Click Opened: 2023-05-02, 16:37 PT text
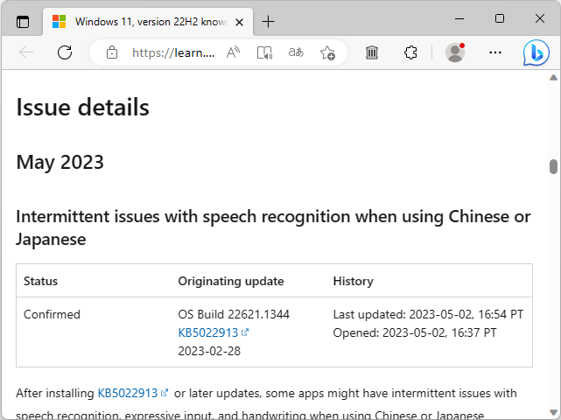Screen dimensions: 561x420 pyautogui.click(x=415, y=332)
